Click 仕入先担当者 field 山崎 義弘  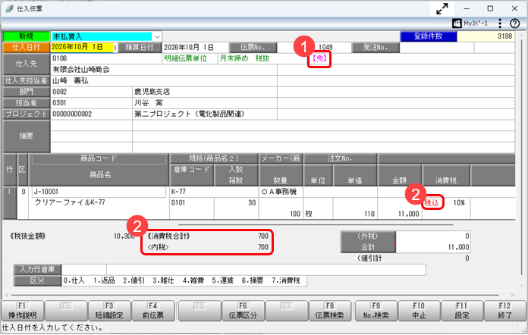coord(164,81)
